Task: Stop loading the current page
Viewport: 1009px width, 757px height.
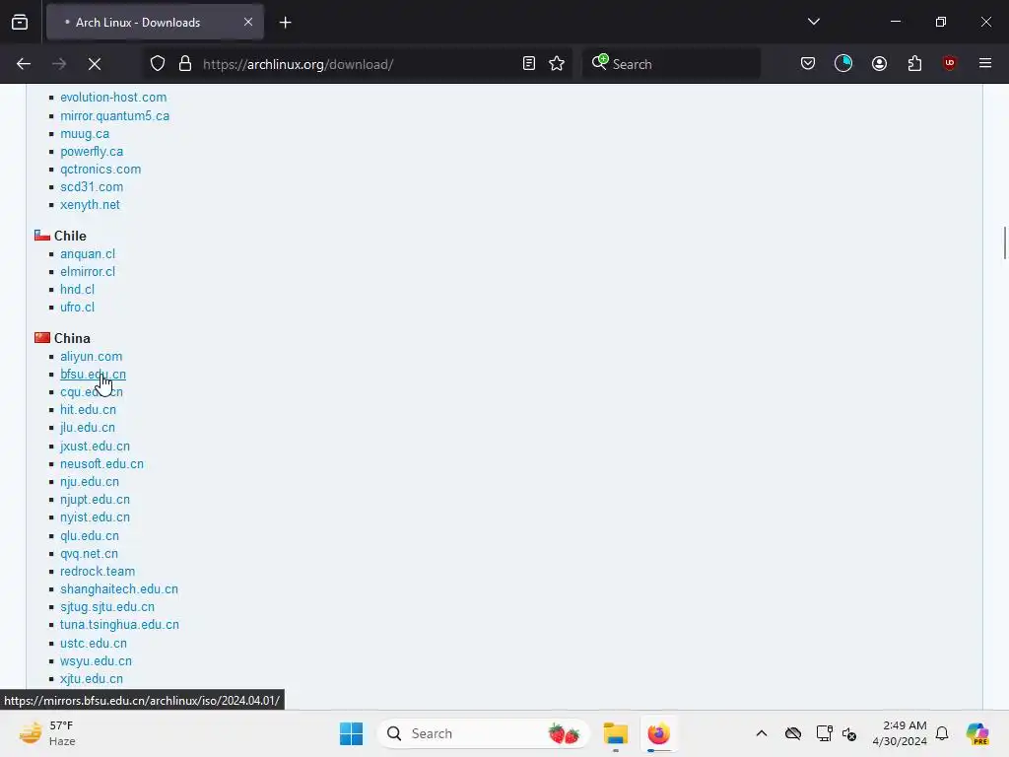Action: [95, 64]
